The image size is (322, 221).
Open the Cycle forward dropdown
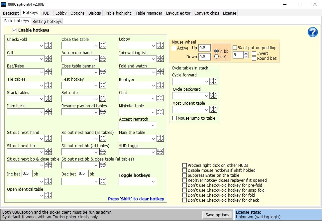point(191,81)
